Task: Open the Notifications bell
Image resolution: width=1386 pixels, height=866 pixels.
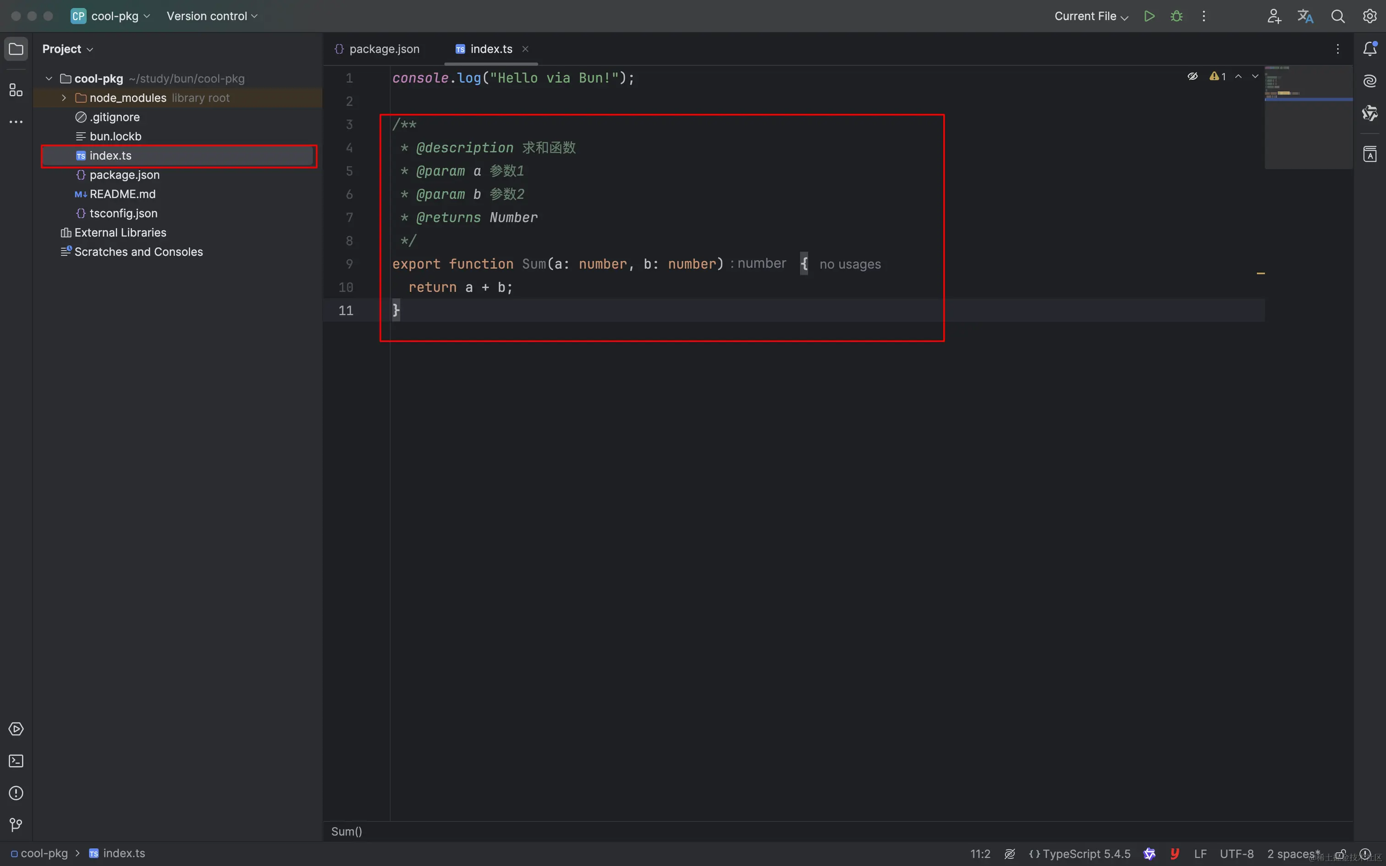Action: click(x=1370, y=49)
